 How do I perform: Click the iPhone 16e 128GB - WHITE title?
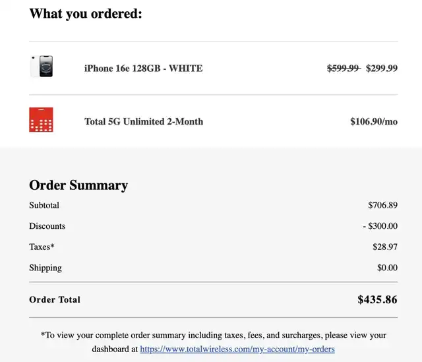pyautogui.click(x=143, y=69)
